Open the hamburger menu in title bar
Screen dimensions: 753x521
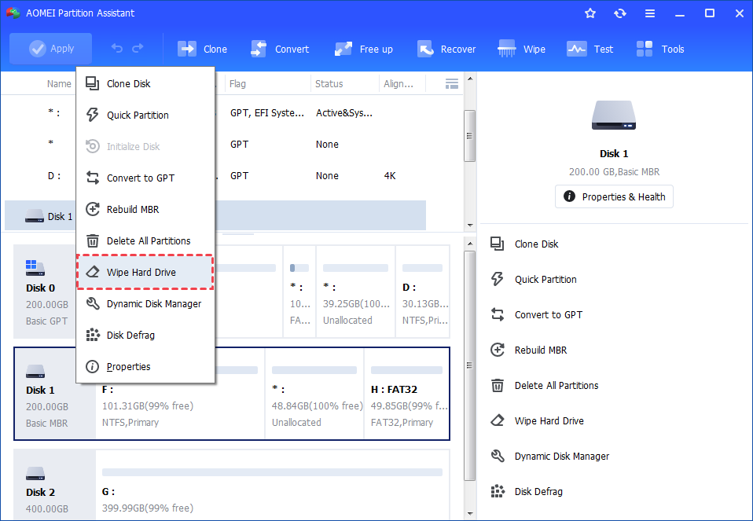point(650,13)
